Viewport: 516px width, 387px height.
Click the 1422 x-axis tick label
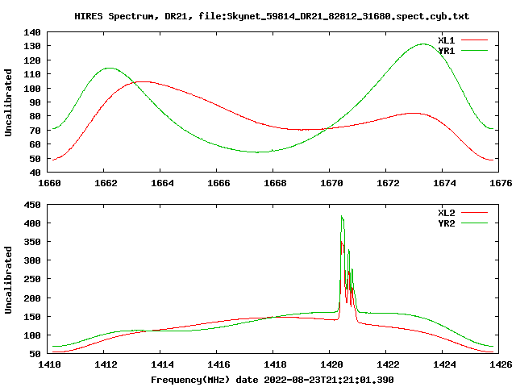388,364
